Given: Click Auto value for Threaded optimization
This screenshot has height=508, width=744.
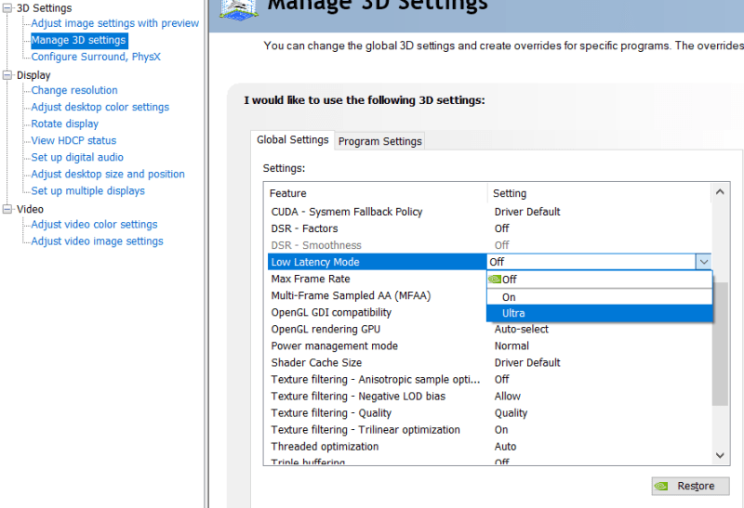Looking at the screenshot, I should pyautogui.click(x=505, y=447).
